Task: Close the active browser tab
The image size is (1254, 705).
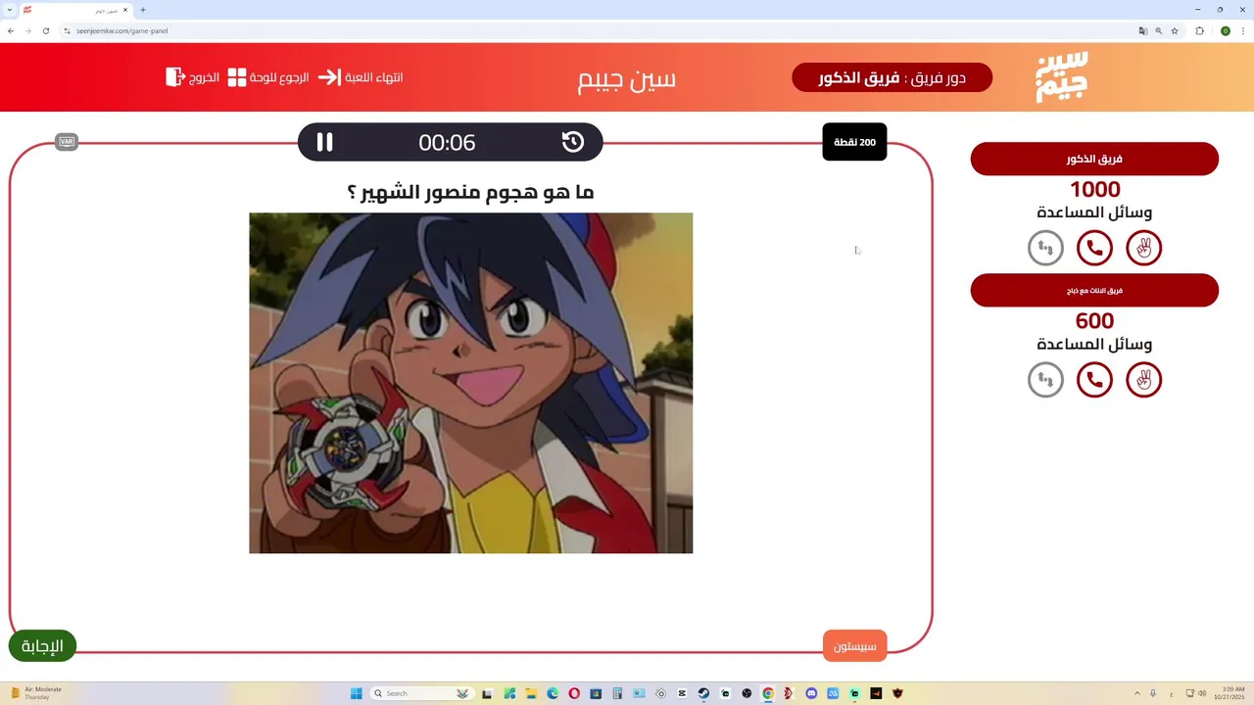Action: click(x=125, y=10)
